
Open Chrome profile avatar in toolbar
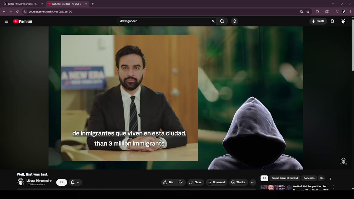pos(344,12)
